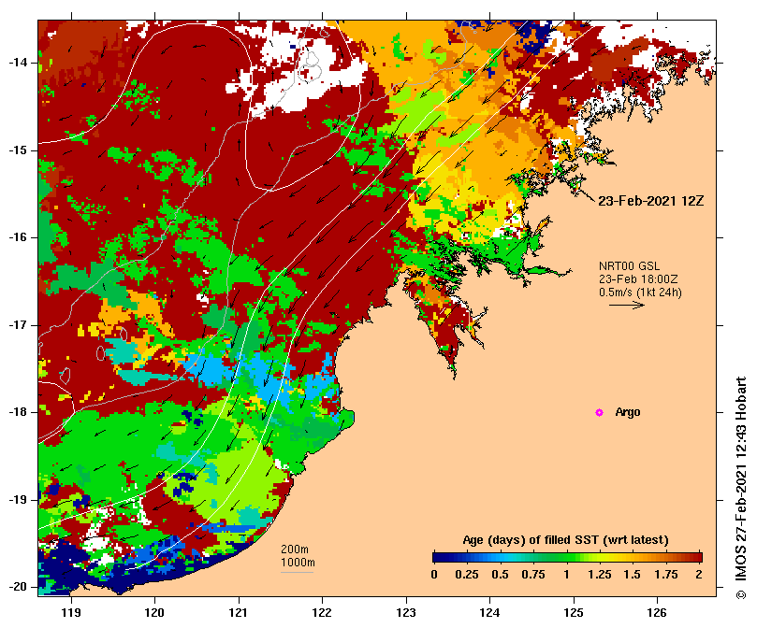Click the longitude axis label 125
The image size is (757, 628).
coord(574,612)
